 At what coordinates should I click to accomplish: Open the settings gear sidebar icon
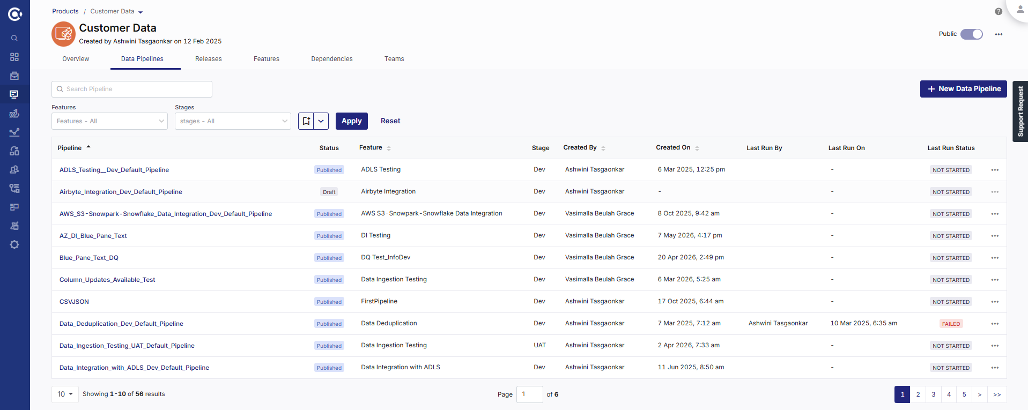click(14, 244)
